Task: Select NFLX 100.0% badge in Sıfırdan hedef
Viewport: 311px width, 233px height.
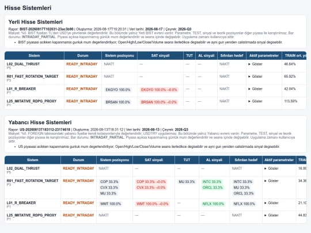Action: click(244, 204)
